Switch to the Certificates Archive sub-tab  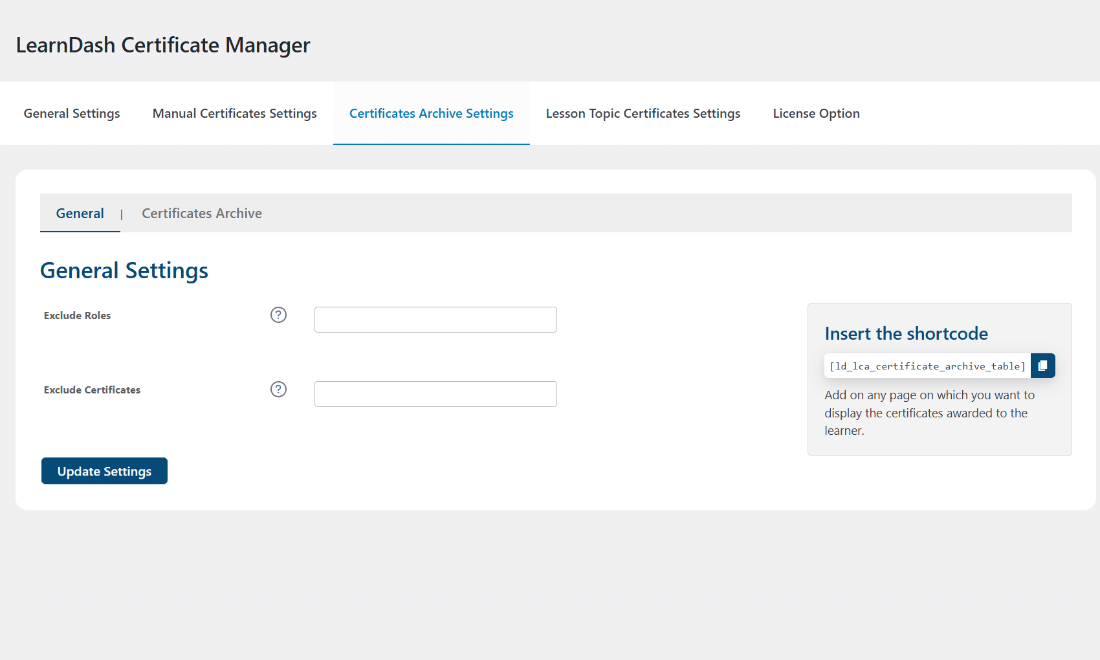pos(202,213)
